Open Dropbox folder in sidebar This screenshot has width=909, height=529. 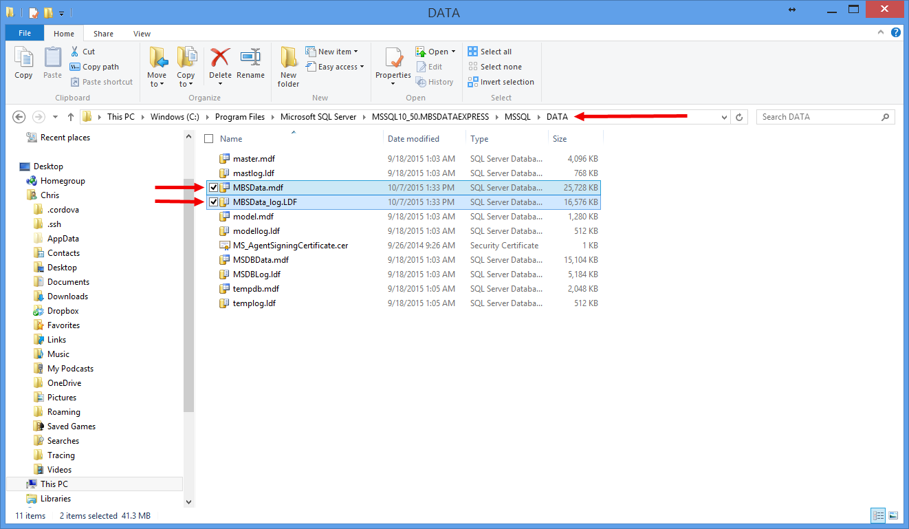point(63,311)
